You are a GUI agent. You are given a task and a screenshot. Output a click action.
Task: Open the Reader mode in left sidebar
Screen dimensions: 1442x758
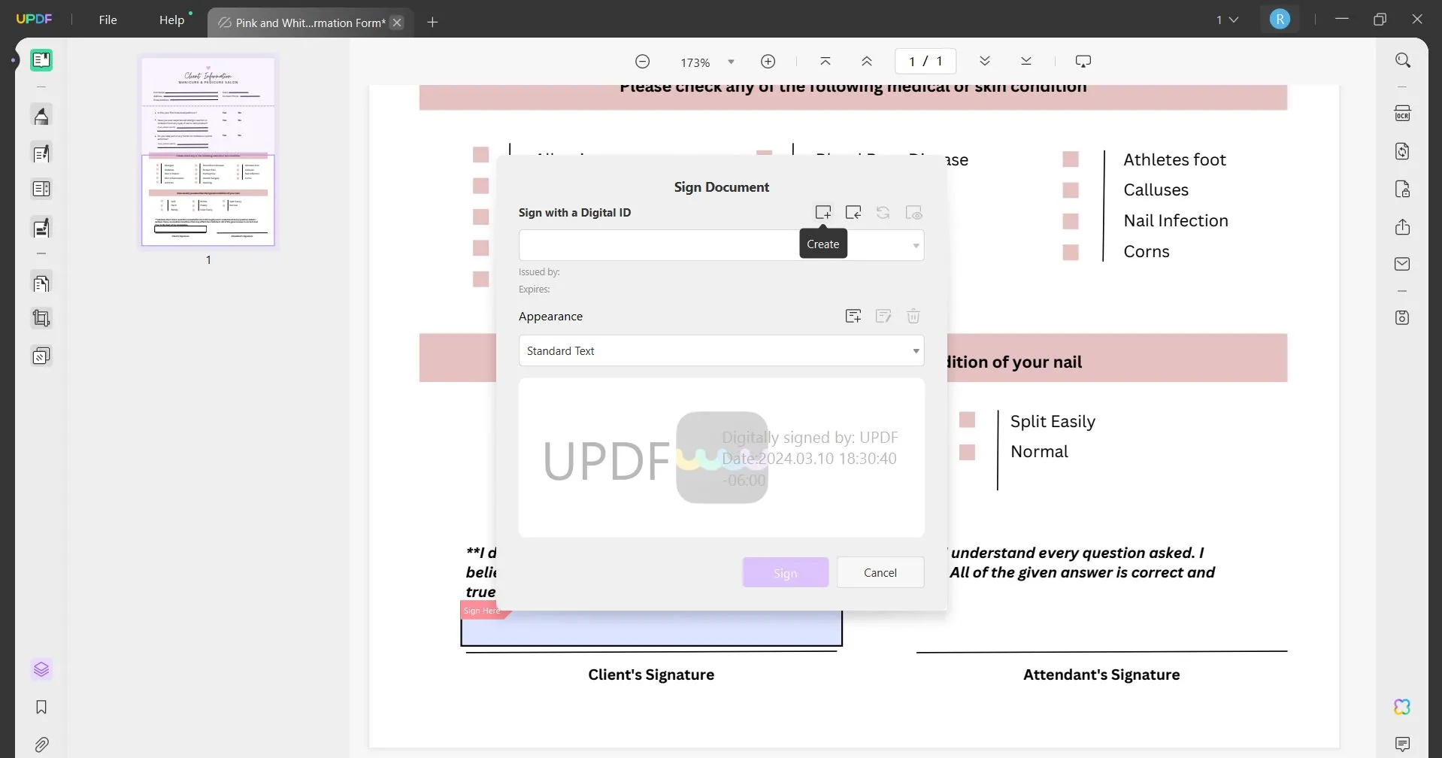tap(41, 60)
